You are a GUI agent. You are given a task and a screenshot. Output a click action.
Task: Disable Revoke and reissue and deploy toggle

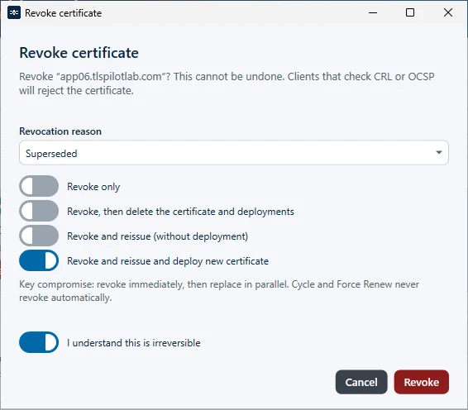(x=39, y=260)
